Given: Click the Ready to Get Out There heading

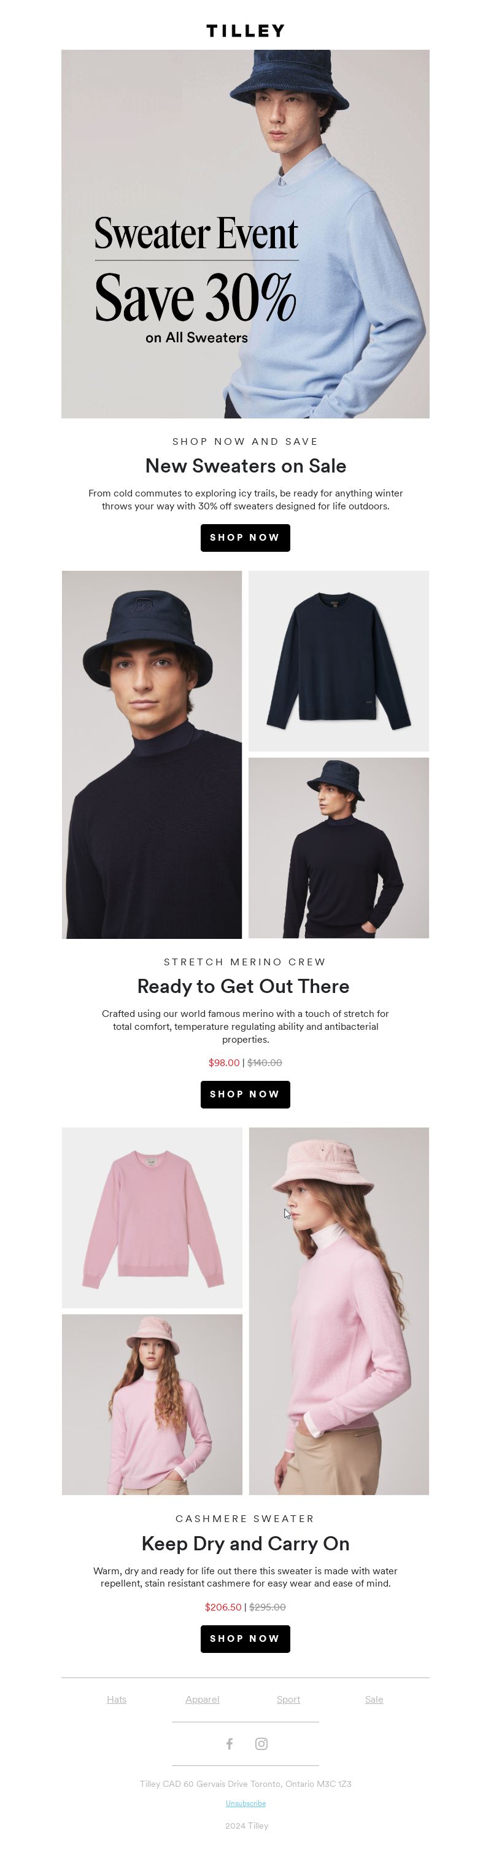Looking at the screenshot, I should click(x=244, y=986).
